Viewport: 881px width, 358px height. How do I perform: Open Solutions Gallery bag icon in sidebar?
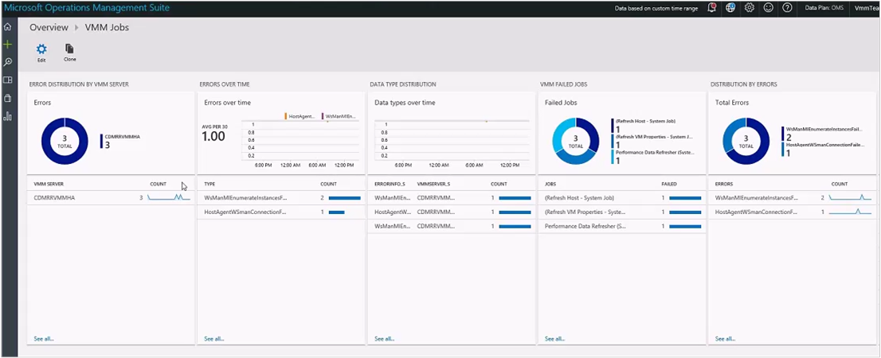coord(7,98)
